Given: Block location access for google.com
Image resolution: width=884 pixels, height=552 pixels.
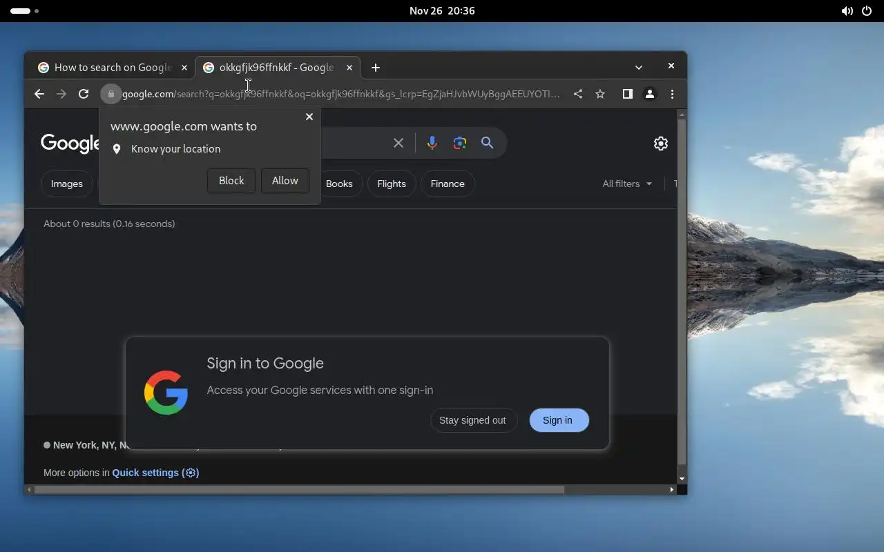Looking at the screenshot, I should tap(231, 181).
